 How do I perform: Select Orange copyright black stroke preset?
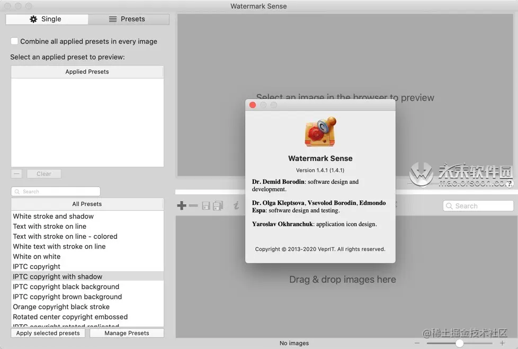pos(87,307)
